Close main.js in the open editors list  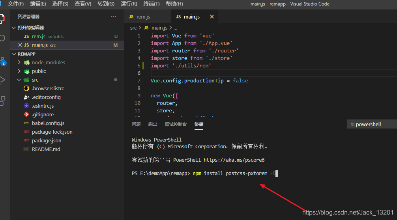point(20,45)
